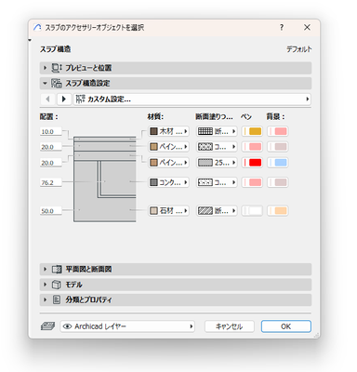Expand the プレビューと位置 panel
This screenshot has width=357, height=372.
176,68
